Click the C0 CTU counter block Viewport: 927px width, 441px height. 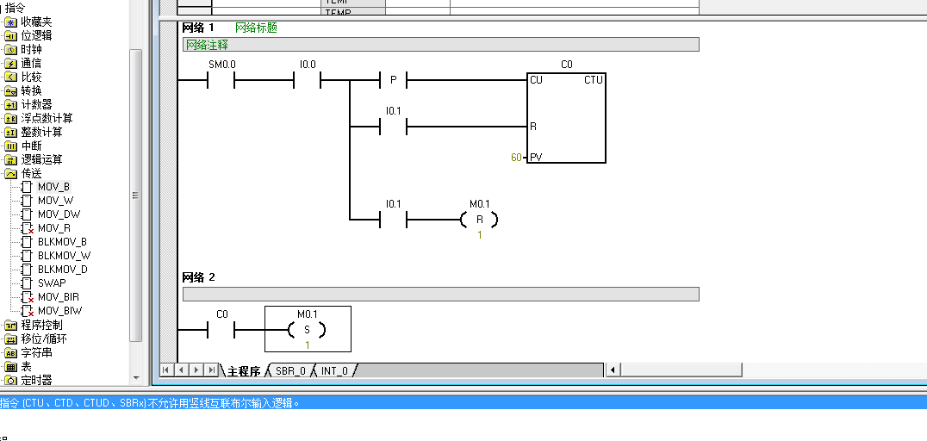click(x=566, y=118)
